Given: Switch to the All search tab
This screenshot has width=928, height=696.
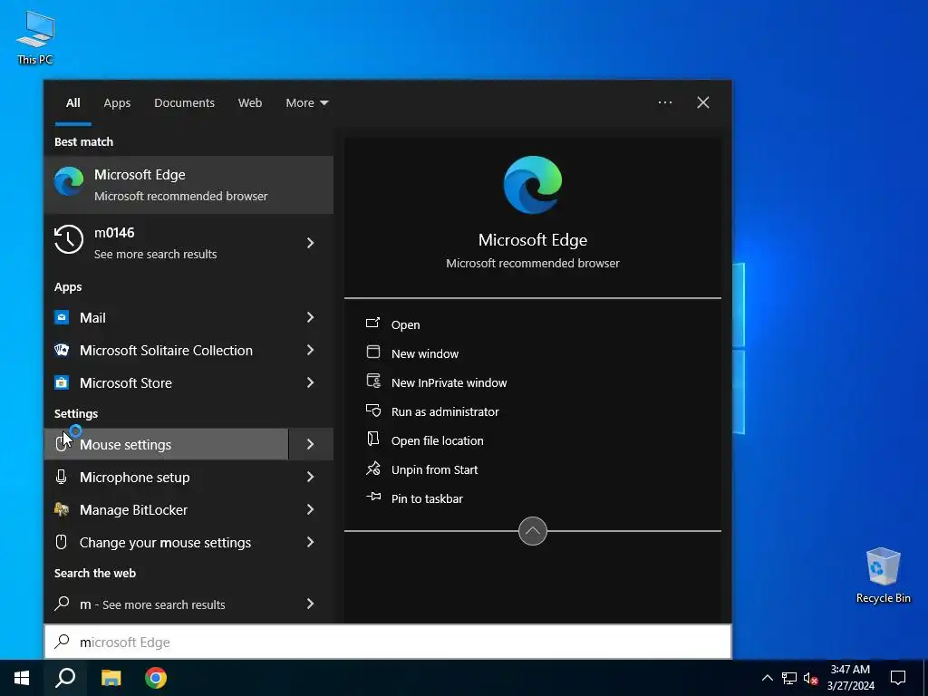Looking at the screenshot, I should (72, 103).
